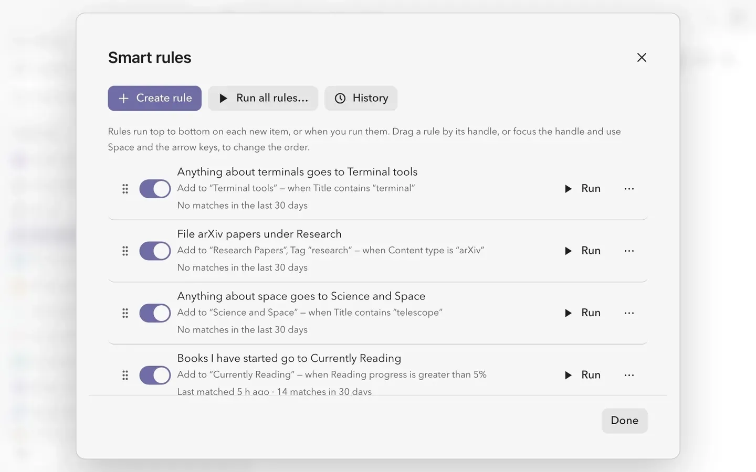The width and height of the screenshot is (756, 472).
Task: Disable the arXiv papers rule toggle
Action: [155, 251]
